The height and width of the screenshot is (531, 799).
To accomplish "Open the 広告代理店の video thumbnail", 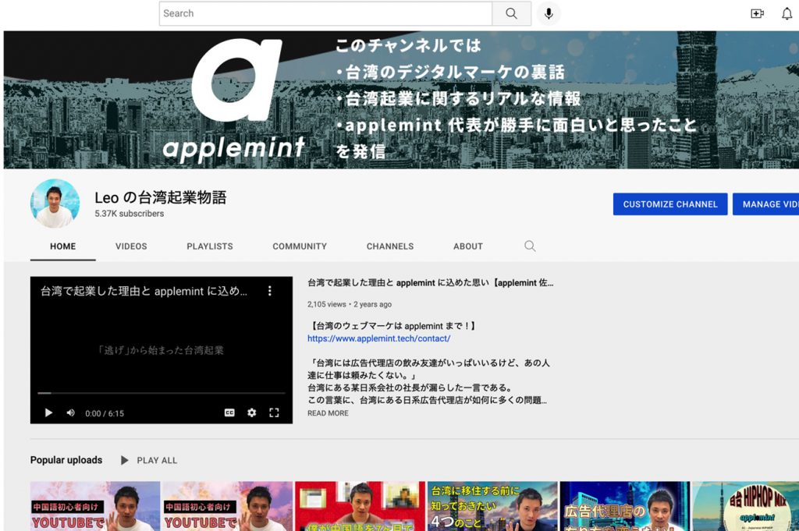I will click(x=625, y=506).
